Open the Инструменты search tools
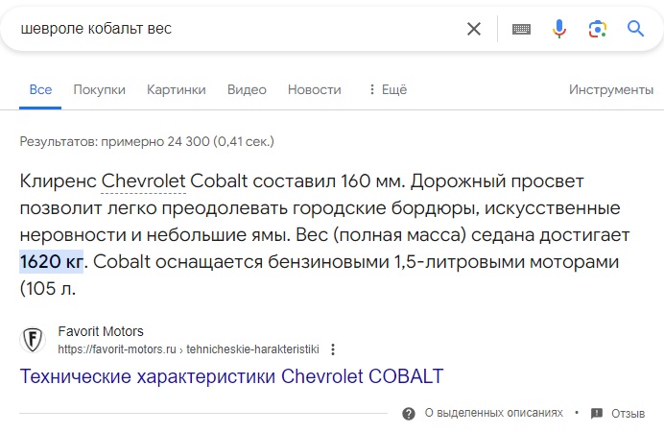This screenshot has height=433, width=664. click(x=611, y=90)
